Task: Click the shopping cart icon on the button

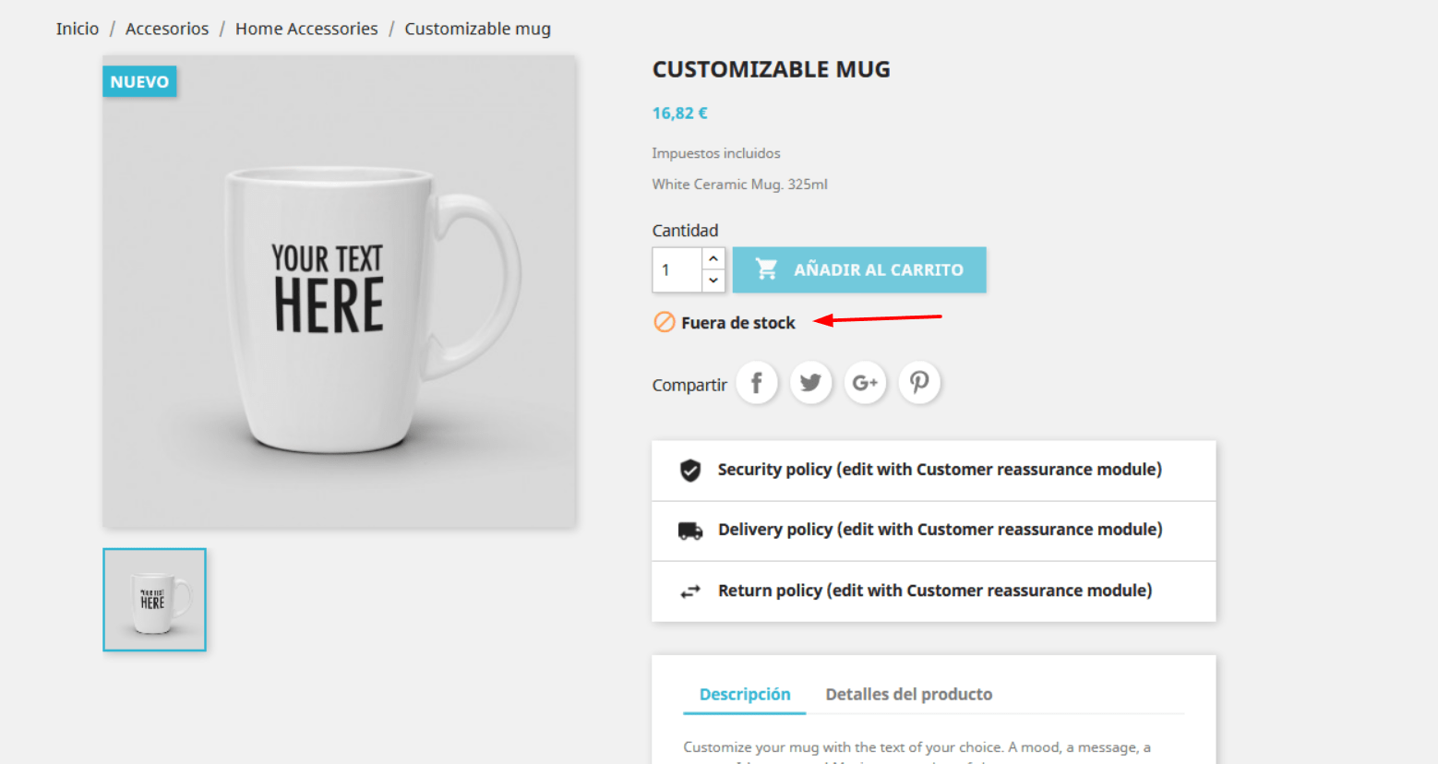Action: pos(766,269)
